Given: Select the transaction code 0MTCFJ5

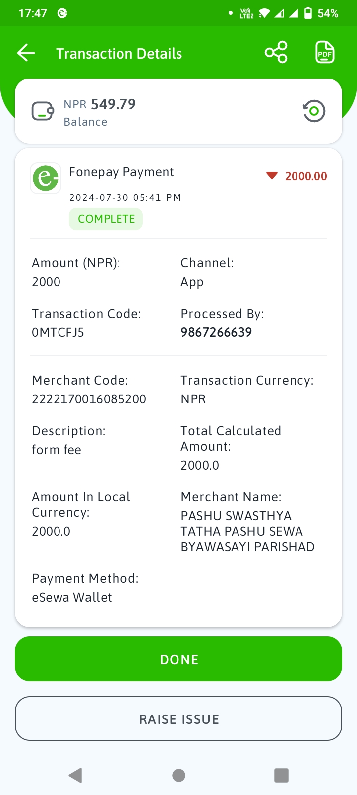Looking at the screenshot, I should tap(58, 332).
